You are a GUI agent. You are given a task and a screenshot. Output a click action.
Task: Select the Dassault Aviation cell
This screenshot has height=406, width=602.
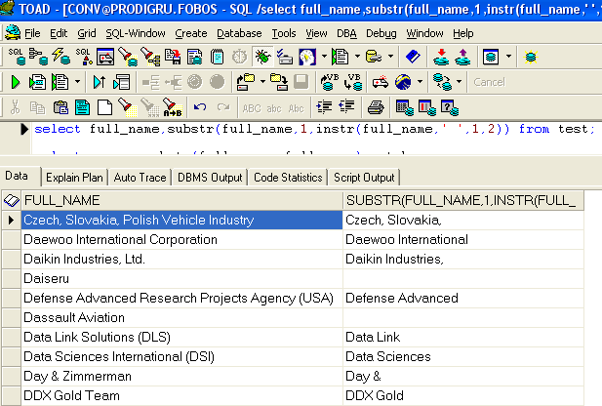(181, 317)
